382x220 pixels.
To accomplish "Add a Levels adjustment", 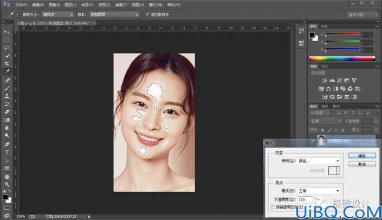I will pyautogui.click(x=332, y=81).
